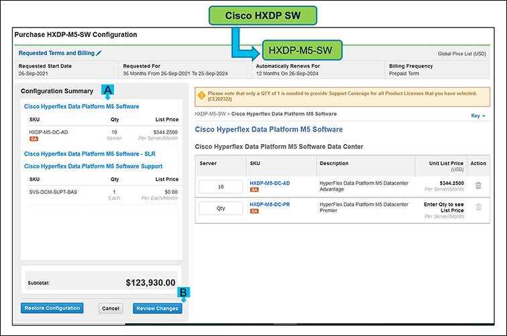Delete the HXDP-M5-DC-AD row with trash icon

[478, 186]
